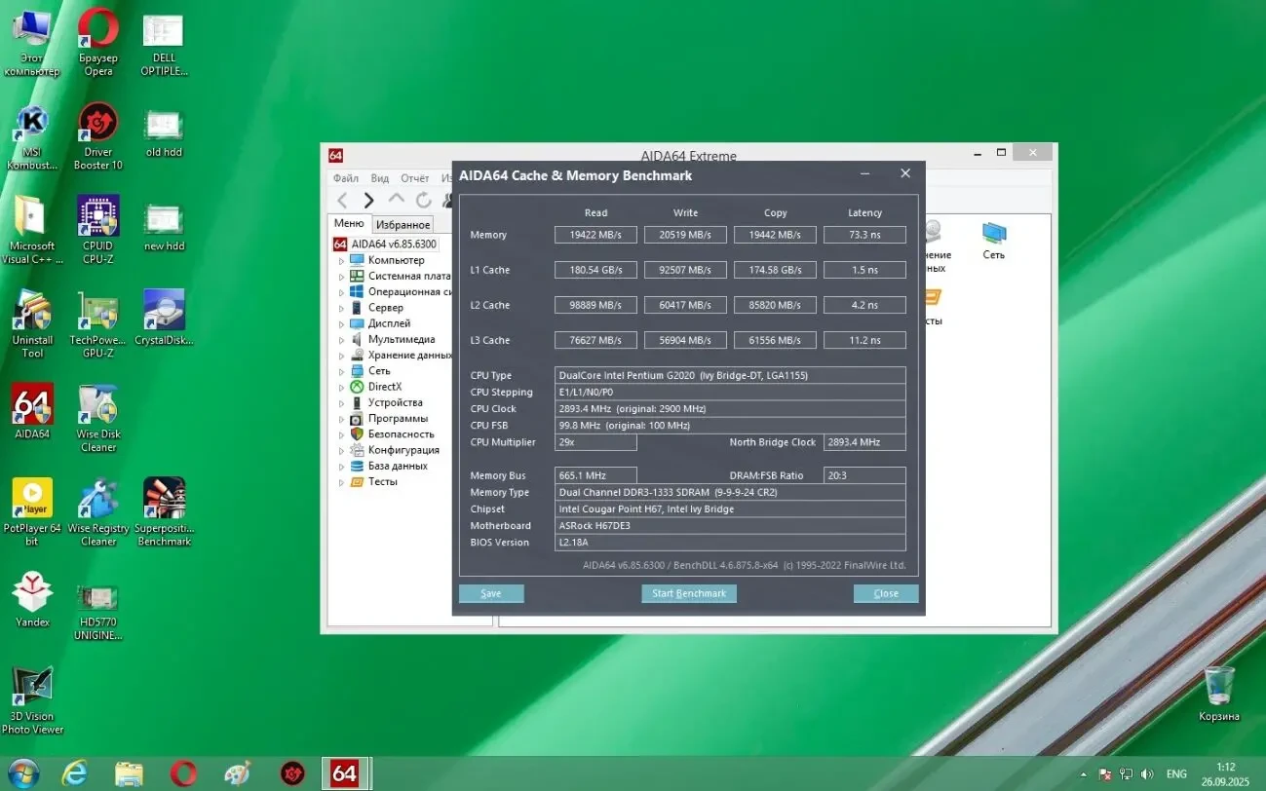Expand the Мультимедиа tree node
This screenshot has width=1266, height=791.
pyautogui.click(x=341, y=340)
